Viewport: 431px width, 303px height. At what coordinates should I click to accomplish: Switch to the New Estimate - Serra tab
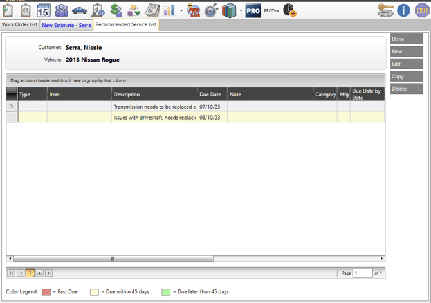point(66,25)
